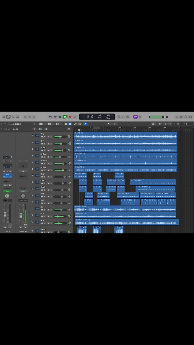The image size is (194, 345).
Task: Open the Loop Browser icon
Action: tap(186, 117)
